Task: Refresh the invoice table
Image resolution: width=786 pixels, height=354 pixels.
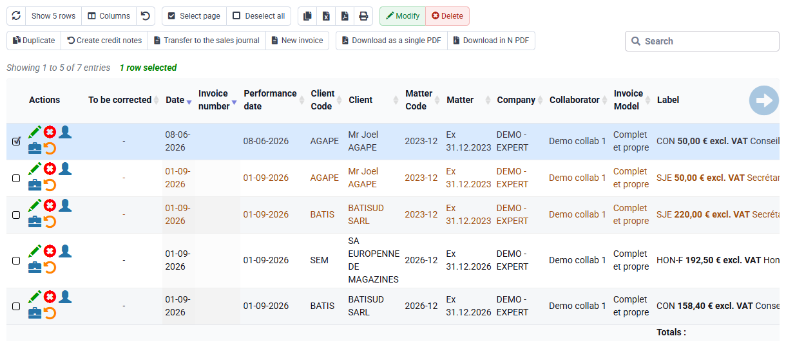Action: pyautogui.click(x=16, y=16)
